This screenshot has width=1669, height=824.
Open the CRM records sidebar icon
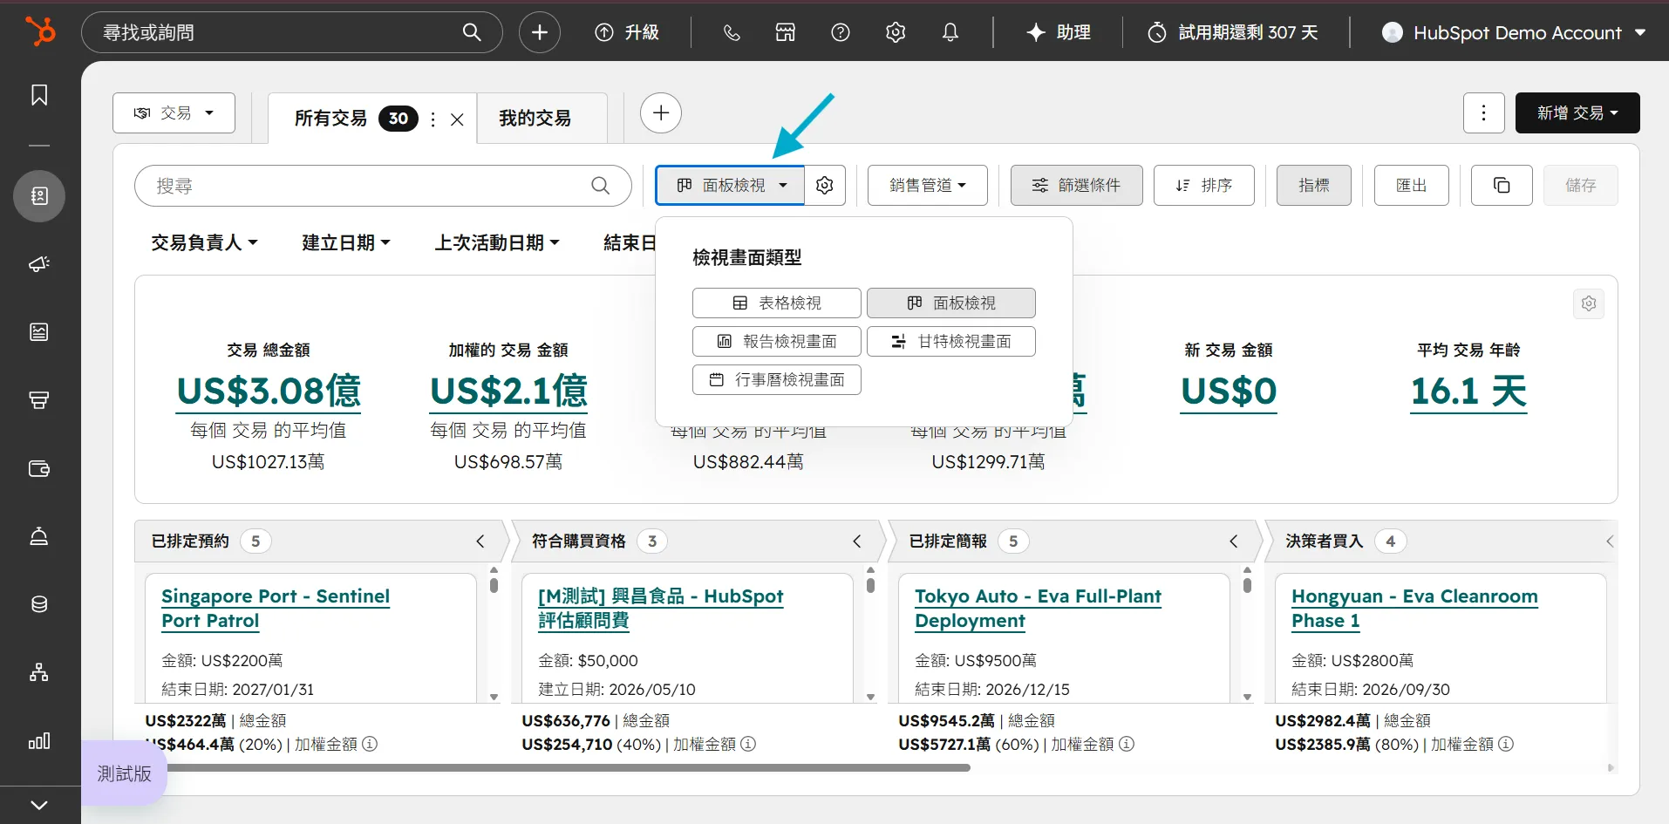point(39,195)
